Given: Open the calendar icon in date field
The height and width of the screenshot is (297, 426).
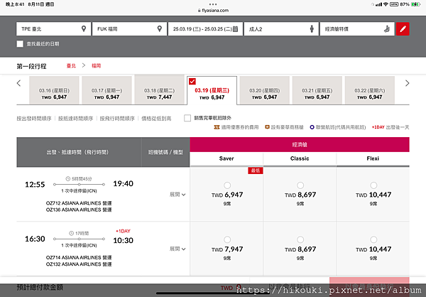Looking at the screenshot, I should click(235, 29).
